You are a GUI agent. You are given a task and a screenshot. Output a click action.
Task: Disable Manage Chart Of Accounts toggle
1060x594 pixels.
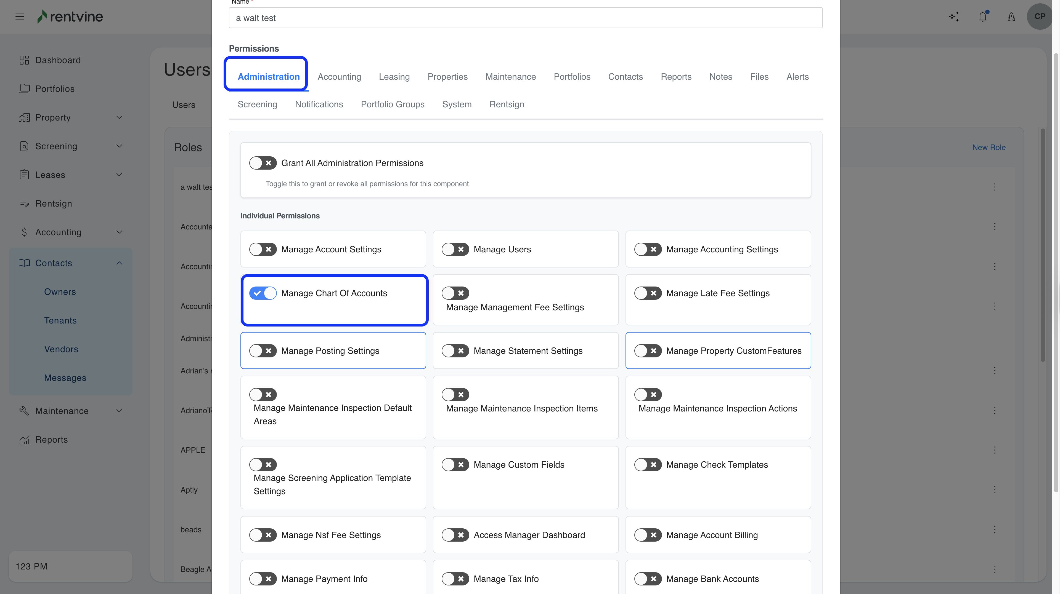click(263, 293)
